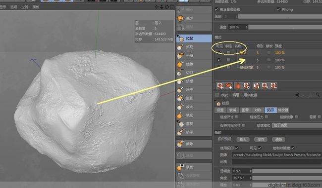Toggle the 包含最高级别 checkbox
Image resolution: width=322 pixels, height=188 pixels.
[216, 9]
